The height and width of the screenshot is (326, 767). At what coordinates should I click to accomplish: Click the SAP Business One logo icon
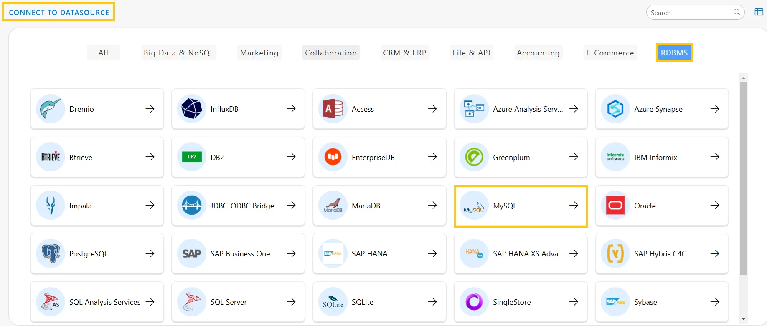pyautogui.click(x=192, y=253)
